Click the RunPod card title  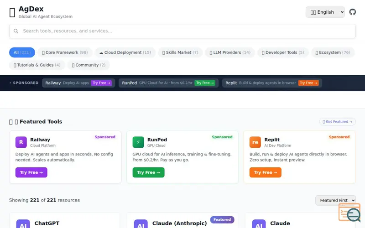click(x=157, y=140)
